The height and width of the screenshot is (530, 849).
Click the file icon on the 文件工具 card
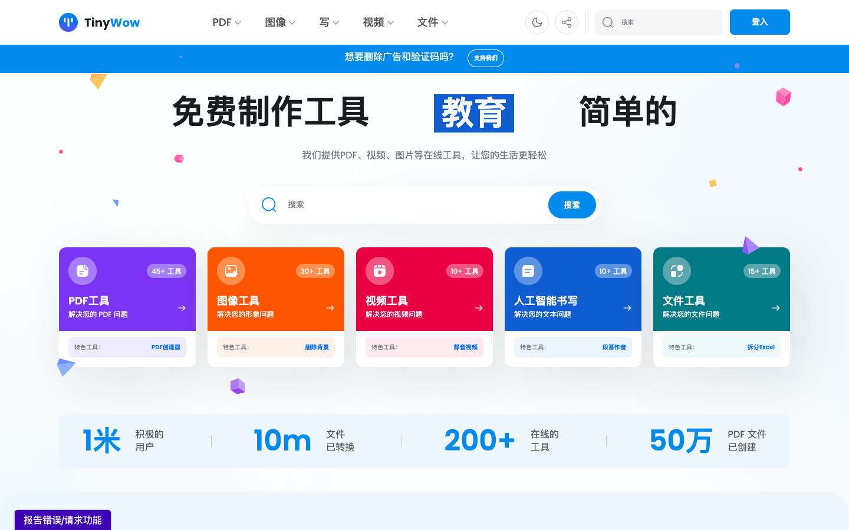(x=676, y=271)
